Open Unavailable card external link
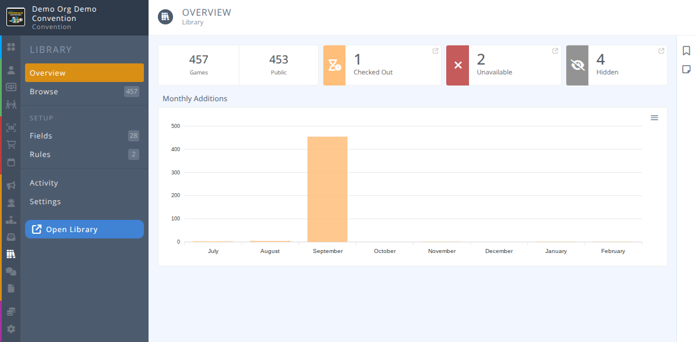 [x=555, y=51]
